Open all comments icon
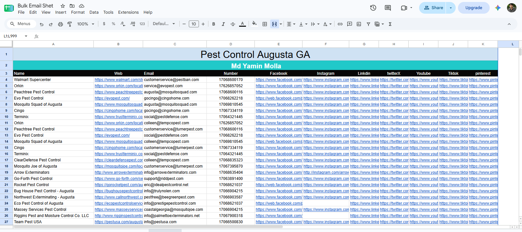 (388, 8)
